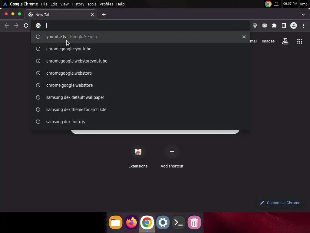Open Settings gear in the dock
Viewport: 310px width, 233px height.
[x=163, y=222]
